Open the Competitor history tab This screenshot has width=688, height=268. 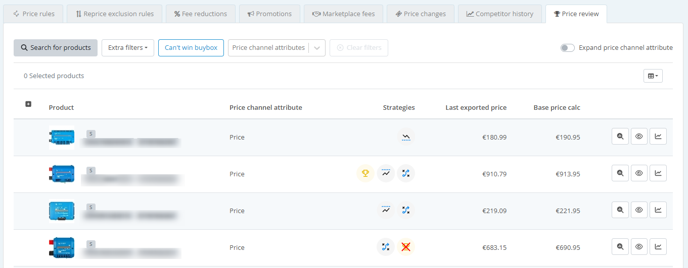(500, 14)
